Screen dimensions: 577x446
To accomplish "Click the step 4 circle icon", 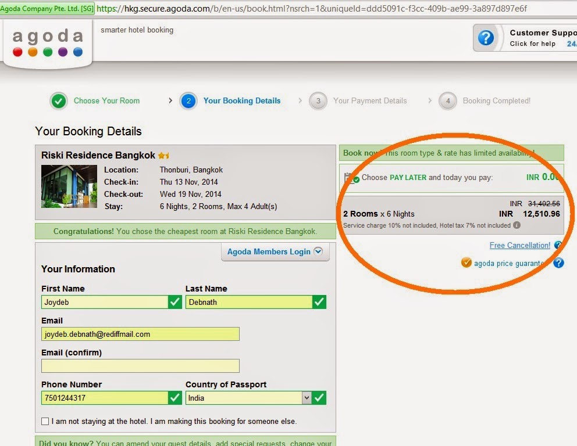I will click(448, 100).
